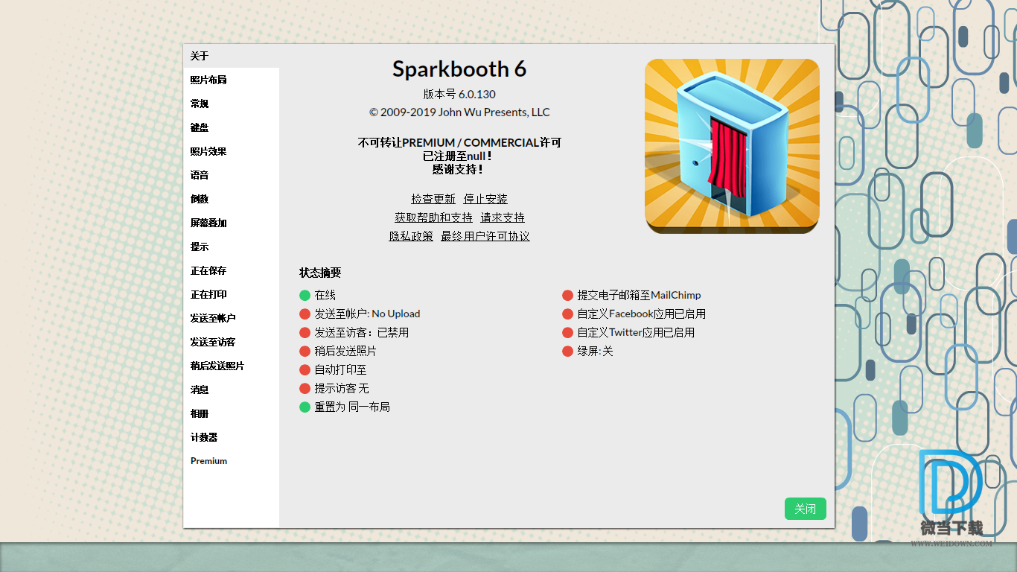Open the 最终用户许可协议 link

pos(485,236)
